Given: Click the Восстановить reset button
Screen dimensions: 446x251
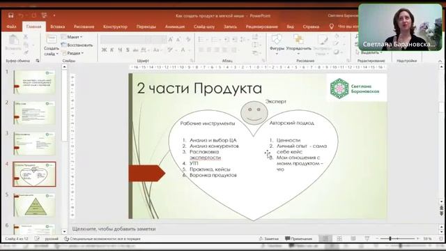Looking at the screenshot, I should pos(77,45).
